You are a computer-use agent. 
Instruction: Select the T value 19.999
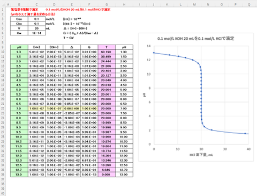pos(107,122)
